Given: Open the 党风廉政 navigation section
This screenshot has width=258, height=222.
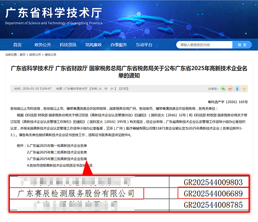Looking at the screenshot, I should pos(93,45).
